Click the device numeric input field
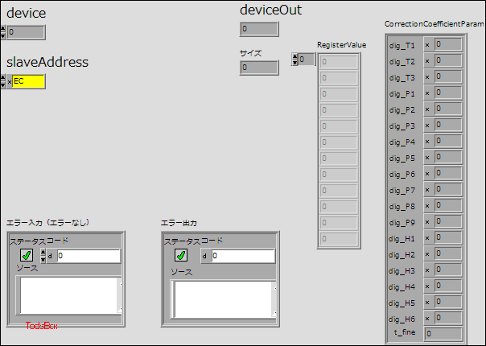The image size is (486, 346). click(x=26, y=32)
